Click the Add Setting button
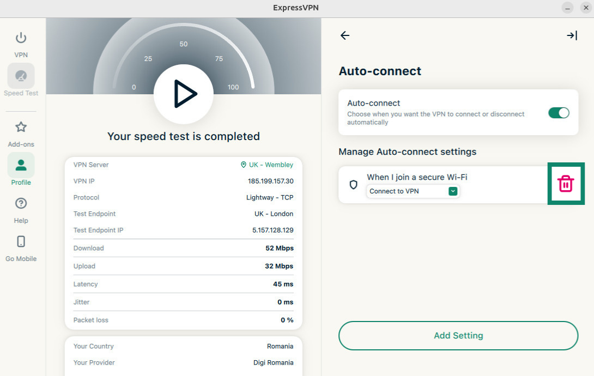 (458, 336)
